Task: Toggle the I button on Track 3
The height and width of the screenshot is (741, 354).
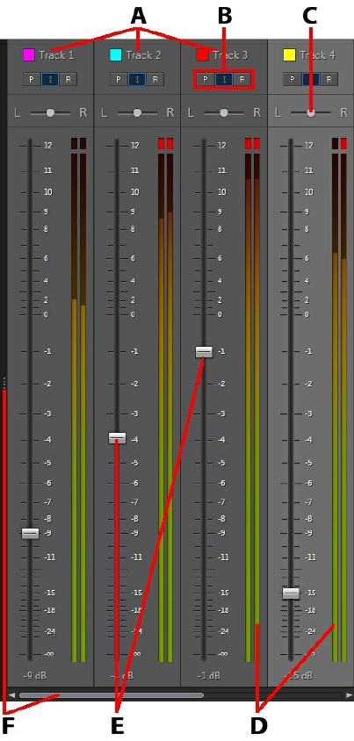Action: pos(223,79)
